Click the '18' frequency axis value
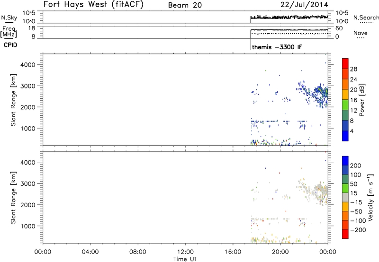The width and height of the screenshot is (379, 262). [x=32, y=28]
